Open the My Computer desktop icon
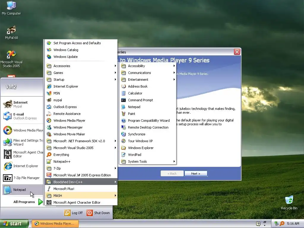The image size is (304, 228). pyautogui.click(x=11, y=8)
